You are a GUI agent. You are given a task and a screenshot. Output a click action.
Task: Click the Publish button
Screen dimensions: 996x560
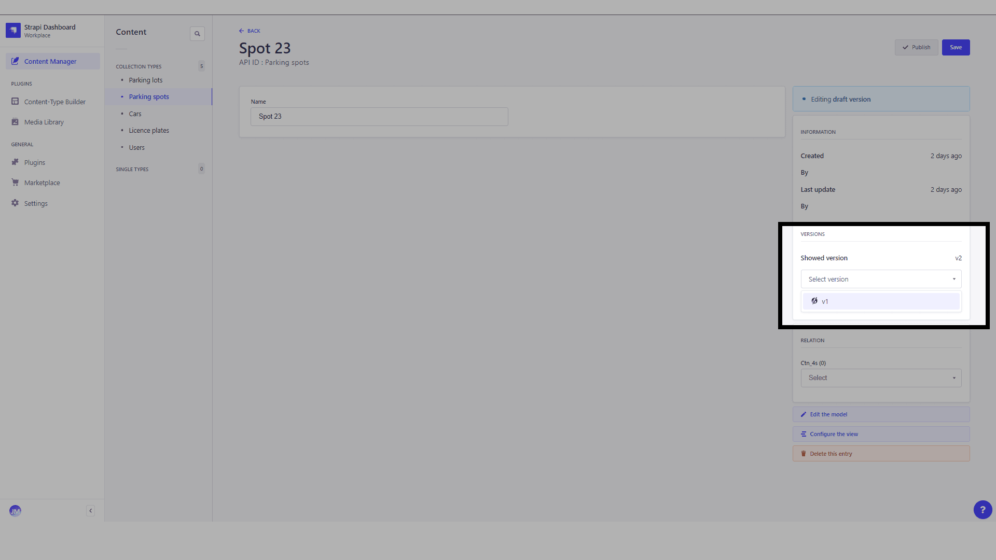tap(917, 47)
